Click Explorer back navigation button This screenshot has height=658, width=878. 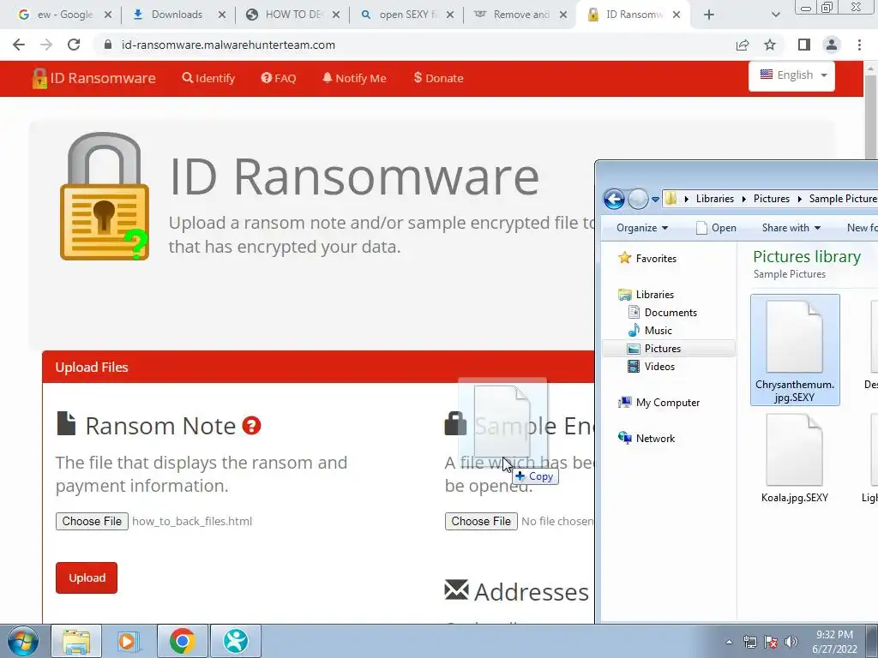(614, 199)
